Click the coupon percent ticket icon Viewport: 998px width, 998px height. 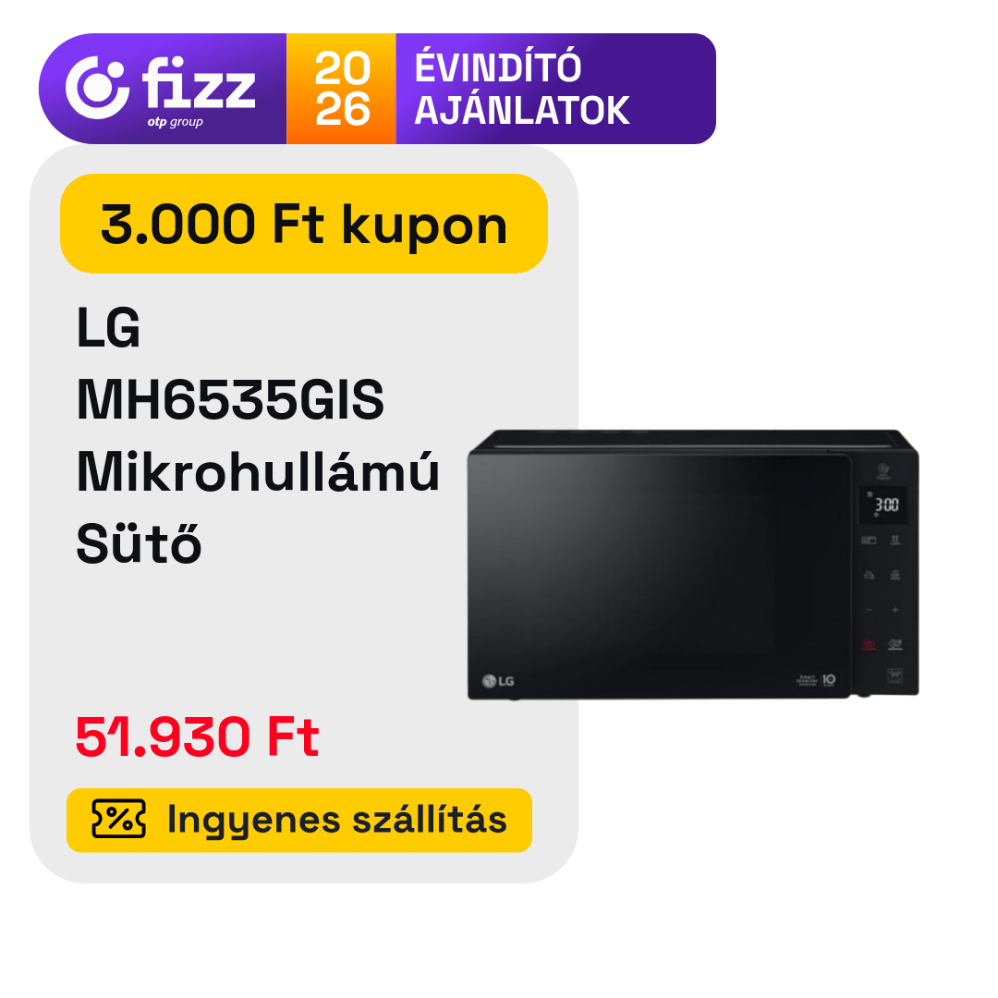pos(118,819)
